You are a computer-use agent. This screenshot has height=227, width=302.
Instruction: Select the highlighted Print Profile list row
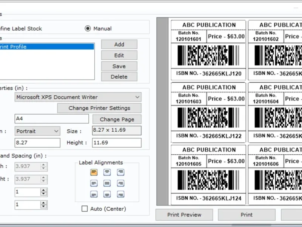(47, 47)
